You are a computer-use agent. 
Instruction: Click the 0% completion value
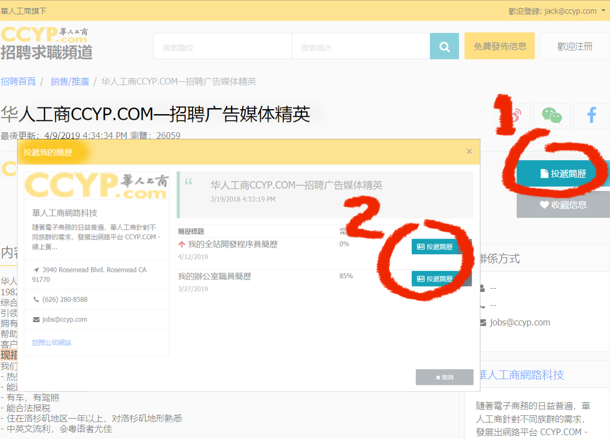344,244
